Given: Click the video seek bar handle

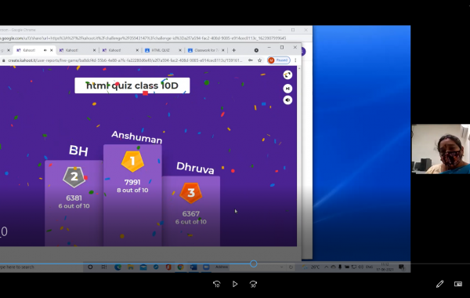Looking at the screenshot, I should pyautogui.click(x=254, y=263).
